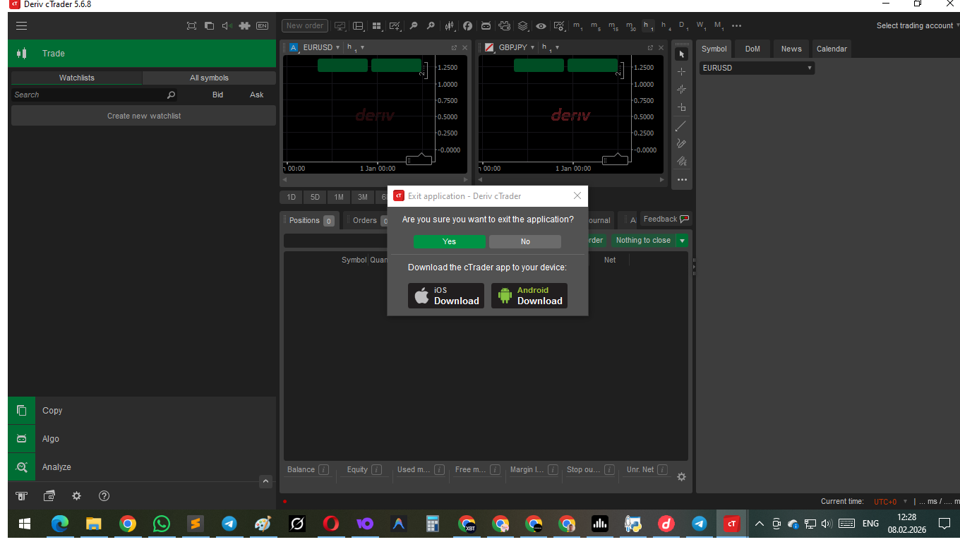Click No to cancel exiting
Viewport: 960px width, 542px height.
(x=524, y=241)
